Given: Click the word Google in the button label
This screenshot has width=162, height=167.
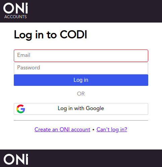Looking at the screenshot, I should pyautogui.click(x=95, y=109).
